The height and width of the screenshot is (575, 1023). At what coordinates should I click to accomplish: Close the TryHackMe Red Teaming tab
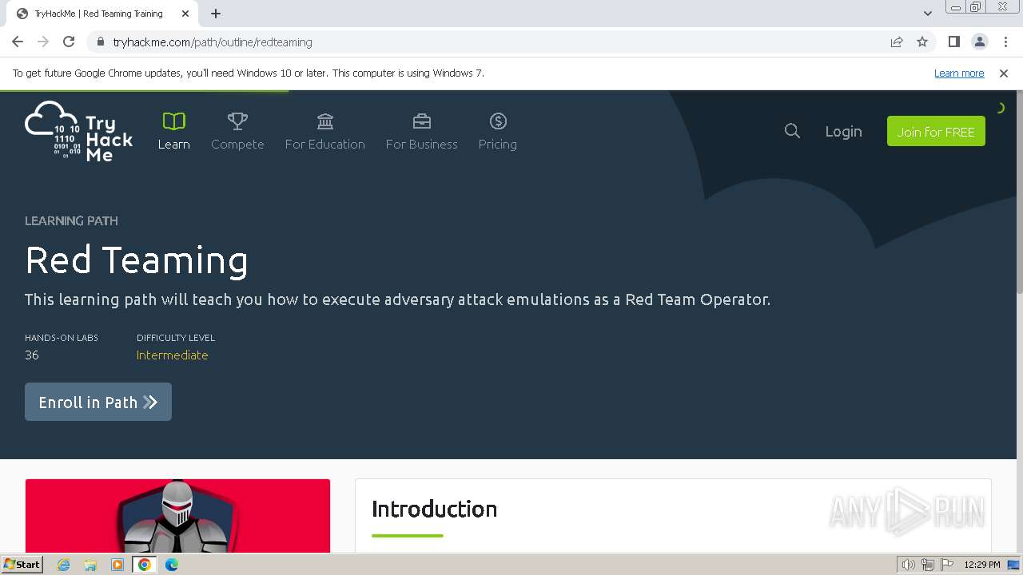[185, 14]
